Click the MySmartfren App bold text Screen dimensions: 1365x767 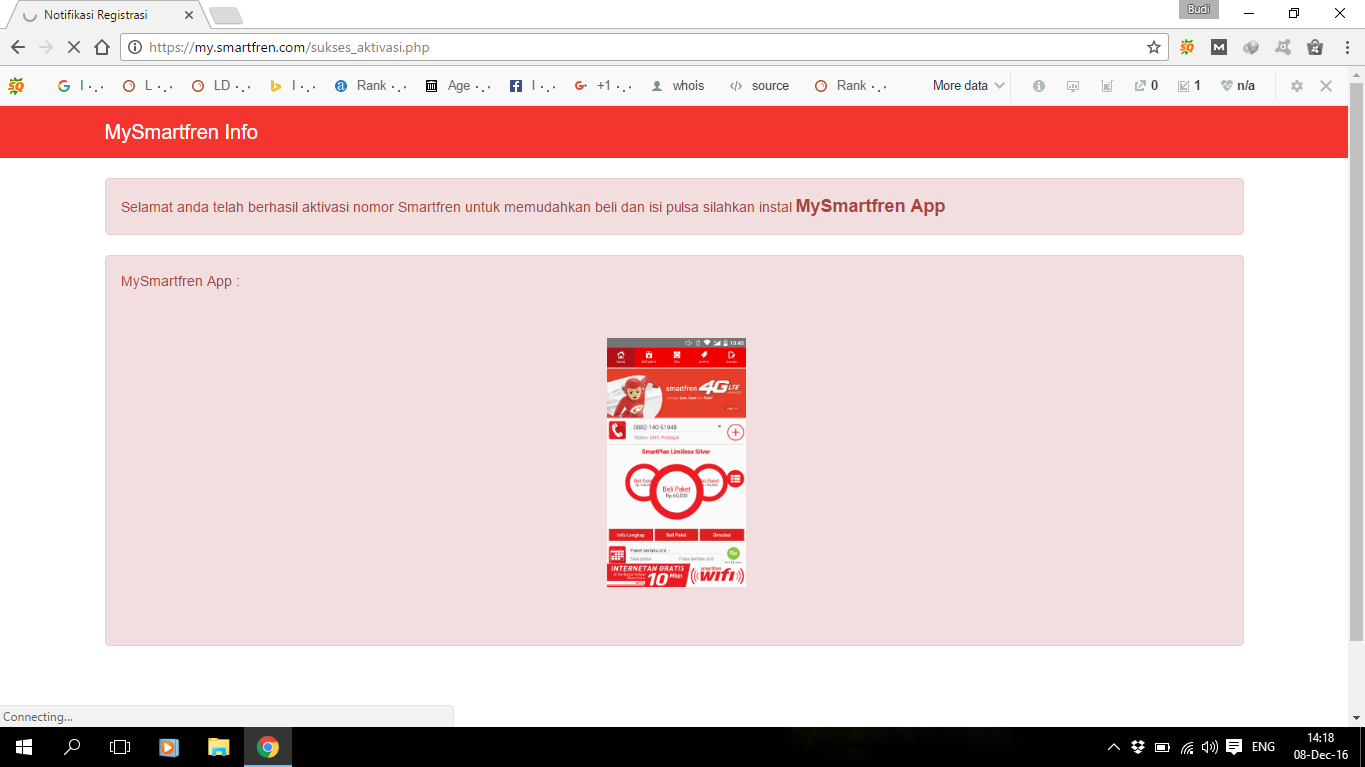coord(870,206)
